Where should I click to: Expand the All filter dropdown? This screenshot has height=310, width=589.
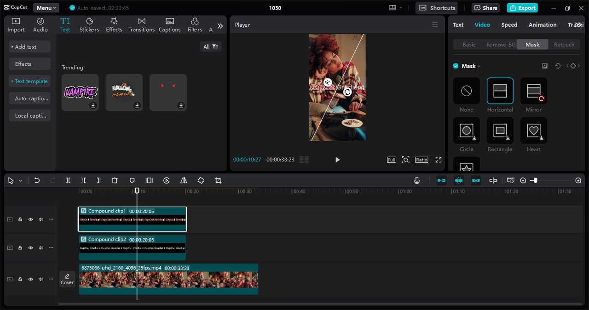(x=211, y=46)
